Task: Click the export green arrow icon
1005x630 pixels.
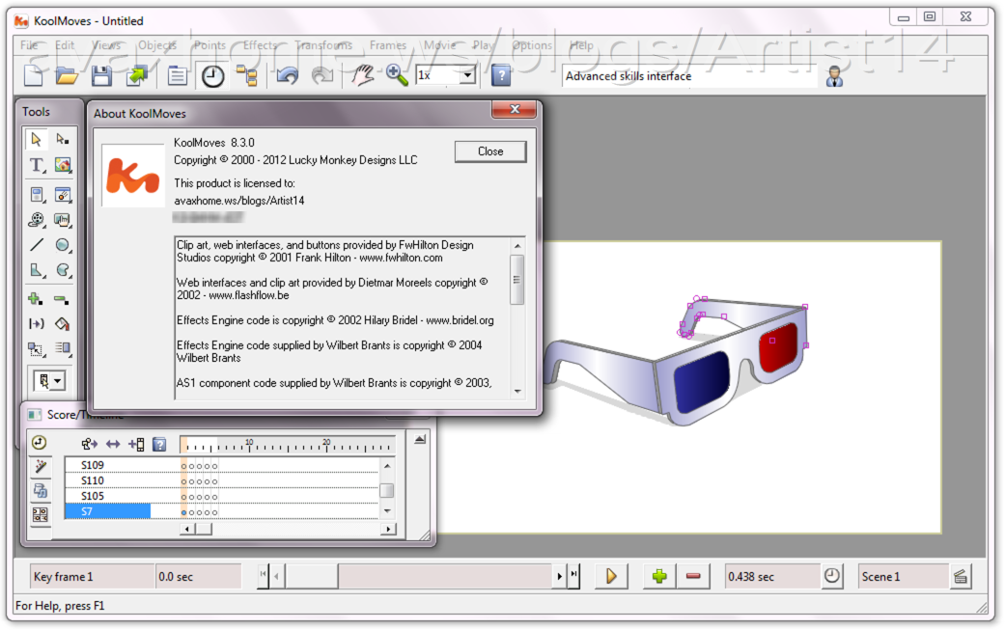Action: (136, 75)
